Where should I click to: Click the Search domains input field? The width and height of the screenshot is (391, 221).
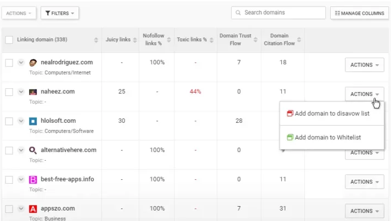277,13
